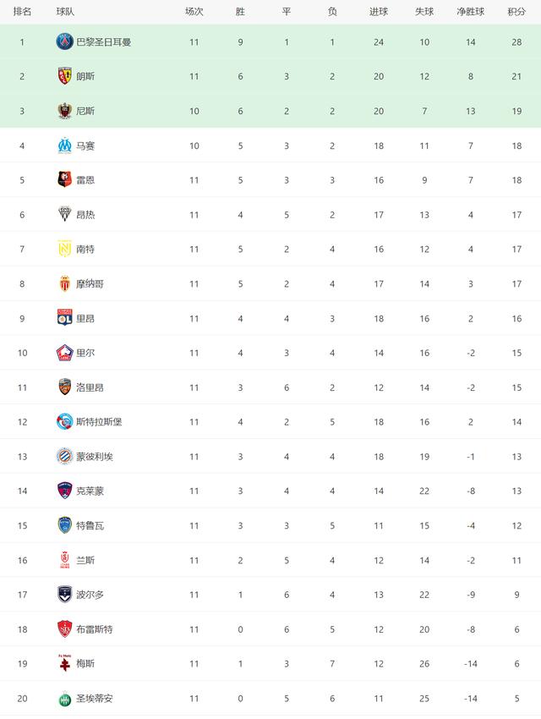Click the Paris Saint-Germain club crest

click(x=65, y=41)
